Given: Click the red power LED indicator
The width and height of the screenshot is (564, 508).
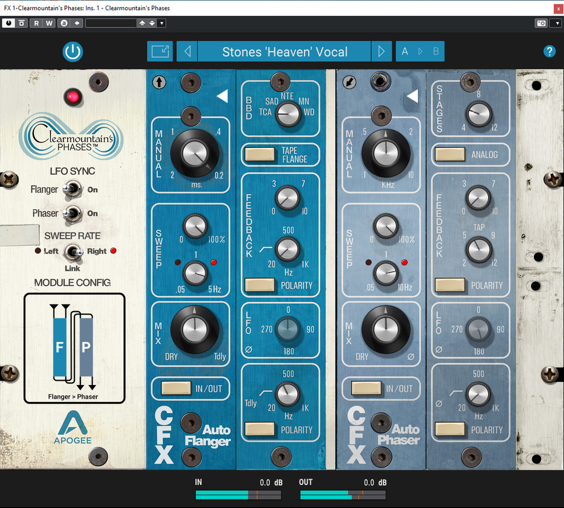Looking at the screenshot, I should click(73, 97).
